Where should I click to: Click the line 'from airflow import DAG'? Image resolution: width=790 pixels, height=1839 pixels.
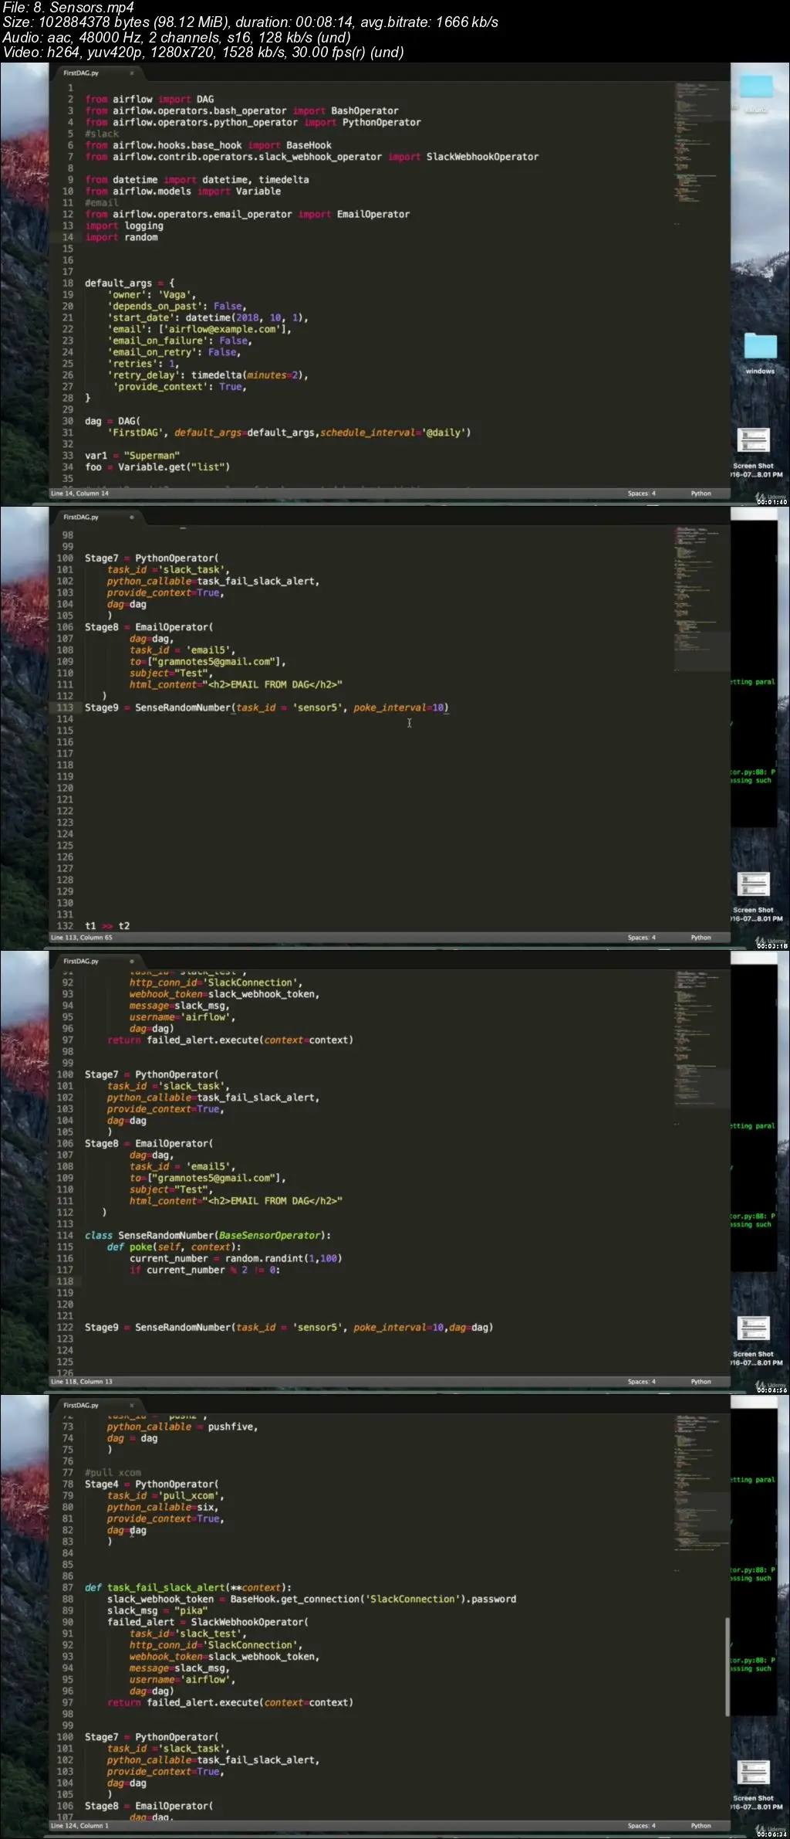coord(150,100)
